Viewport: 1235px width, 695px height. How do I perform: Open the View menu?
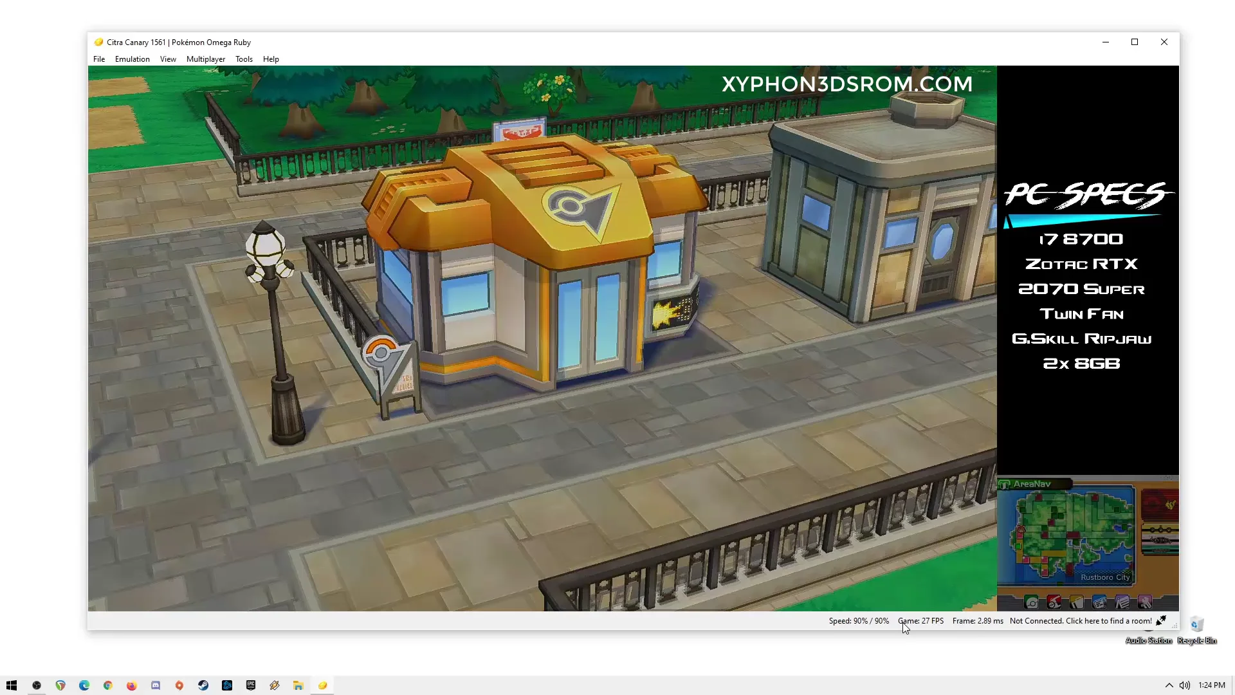click(x=168, y=59)
